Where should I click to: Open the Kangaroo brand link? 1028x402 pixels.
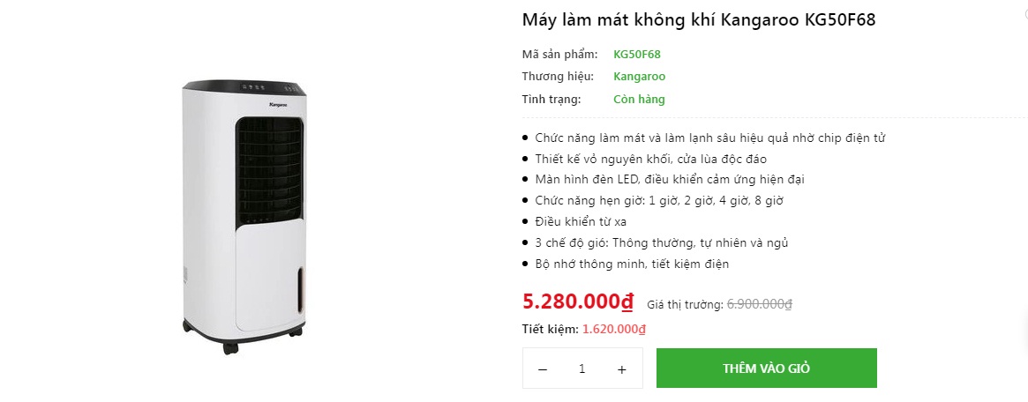(x=639, y=77)
